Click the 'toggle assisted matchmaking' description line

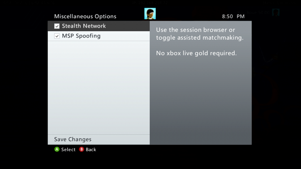tap(200, 38)
